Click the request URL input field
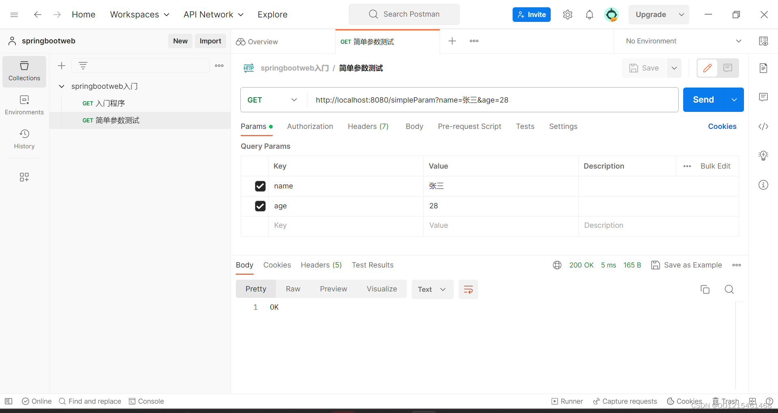This screenshot has height=413, width=778. click(x=493, y=100)
